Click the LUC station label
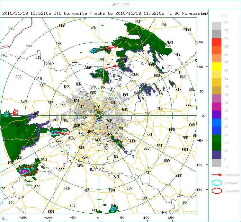 [167, 67]
